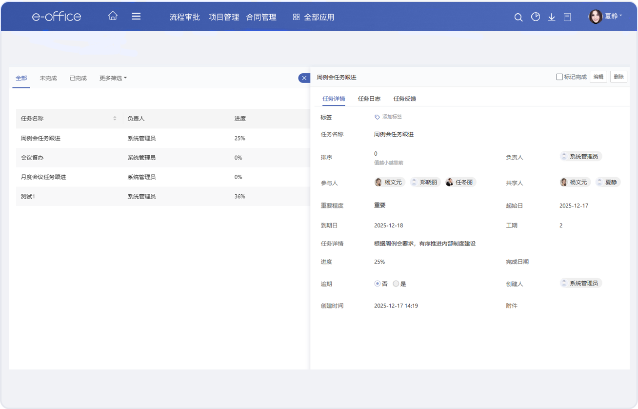
Task: Sort by 任务名称 column arrows
Action: click(x=115, y=119)
